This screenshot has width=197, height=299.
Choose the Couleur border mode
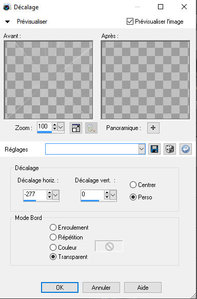(53, 248)
